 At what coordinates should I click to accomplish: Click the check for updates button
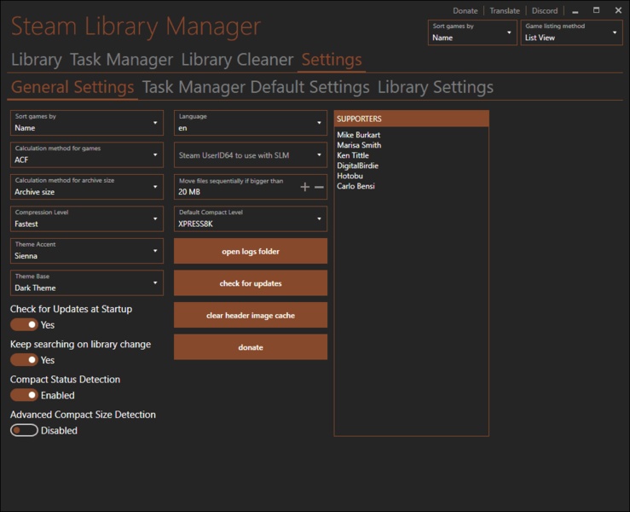pyautogui.click(x=251, y=283)
